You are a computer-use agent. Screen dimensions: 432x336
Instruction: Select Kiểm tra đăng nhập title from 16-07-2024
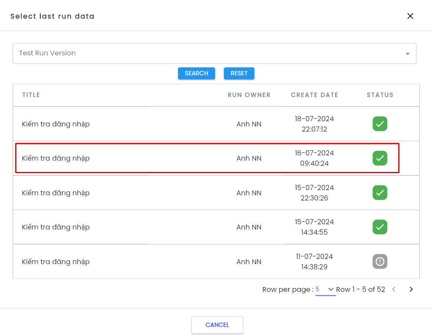[55, 158]
